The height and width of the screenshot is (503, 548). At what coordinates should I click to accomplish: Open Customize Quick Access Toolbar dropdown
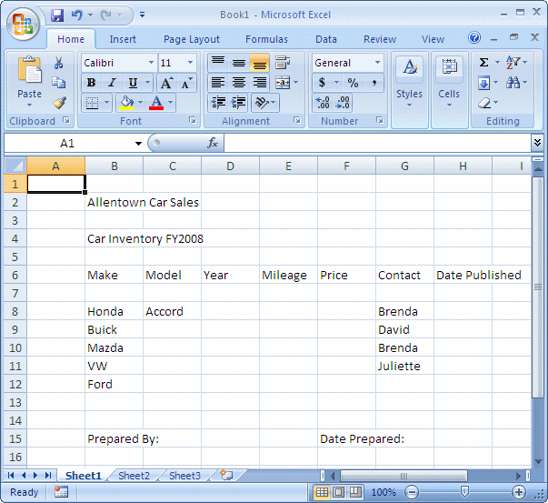tap(142, 15)
